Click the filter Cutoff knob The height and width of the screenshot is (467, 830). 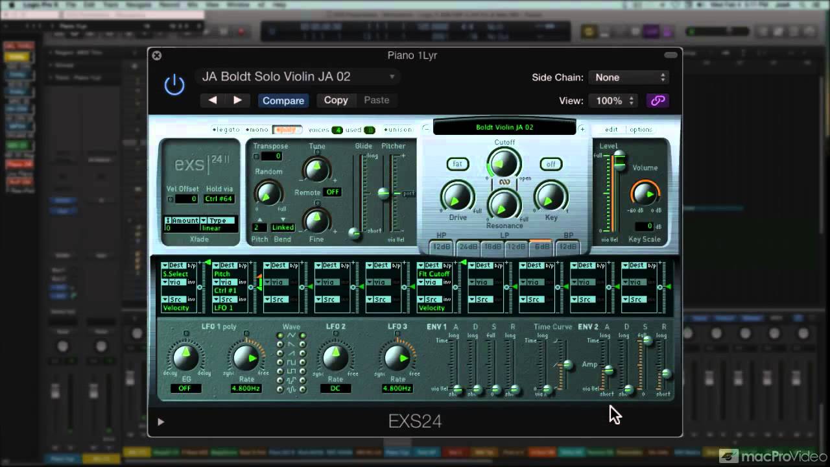504,162
